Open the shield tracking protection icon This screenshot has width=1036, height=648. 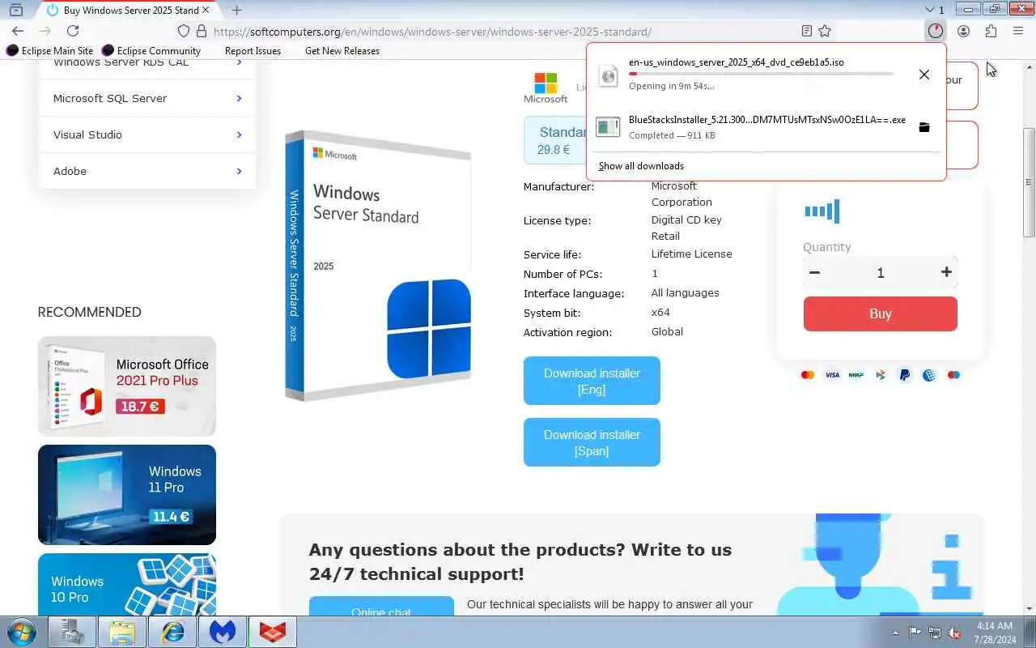click(x=184, y=31)
